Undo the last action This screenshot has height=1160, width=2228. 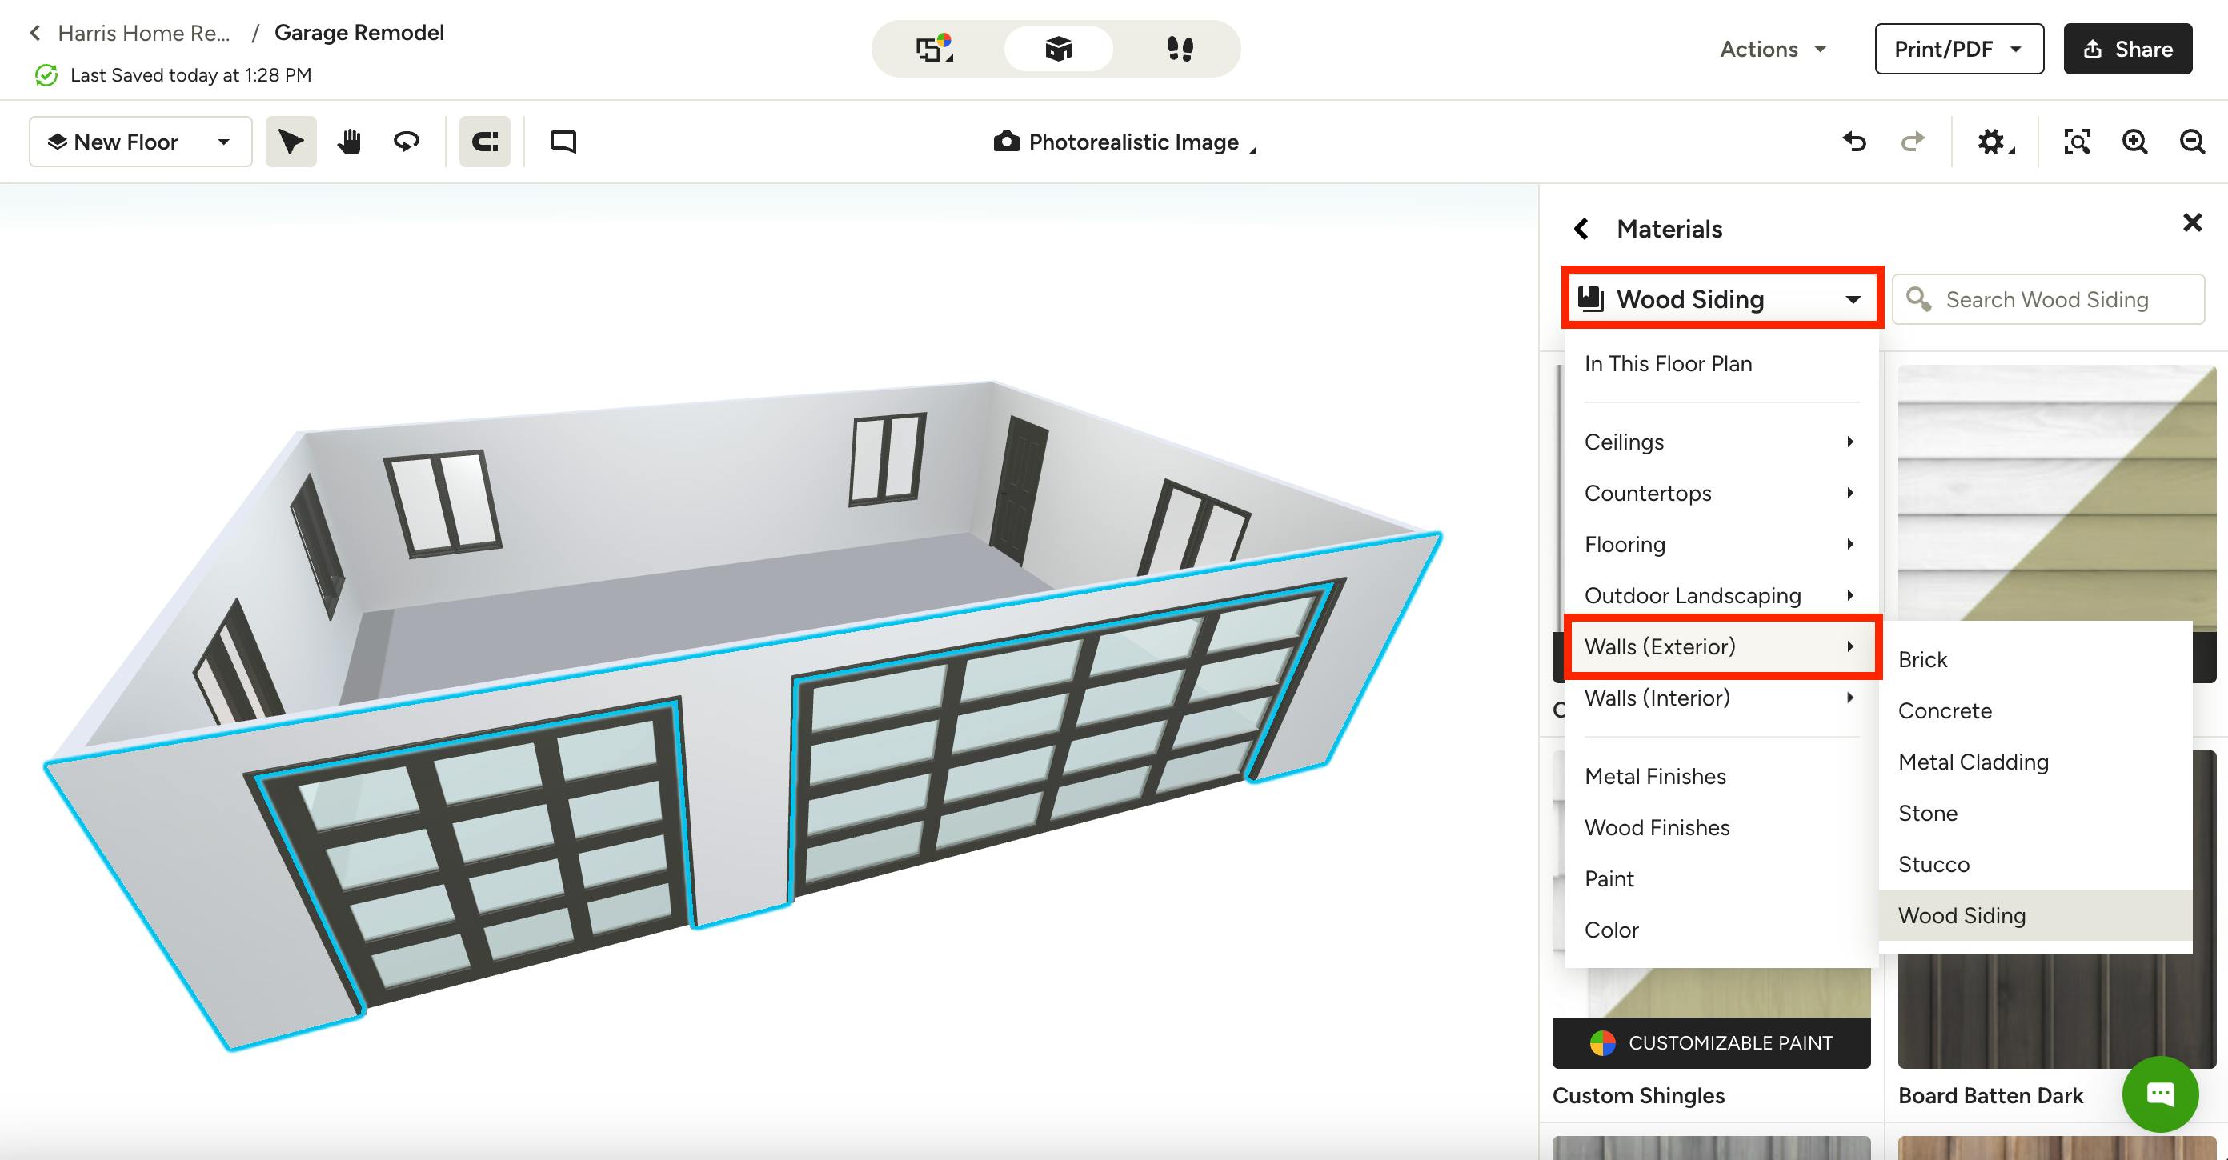[x=1854, y=141]
